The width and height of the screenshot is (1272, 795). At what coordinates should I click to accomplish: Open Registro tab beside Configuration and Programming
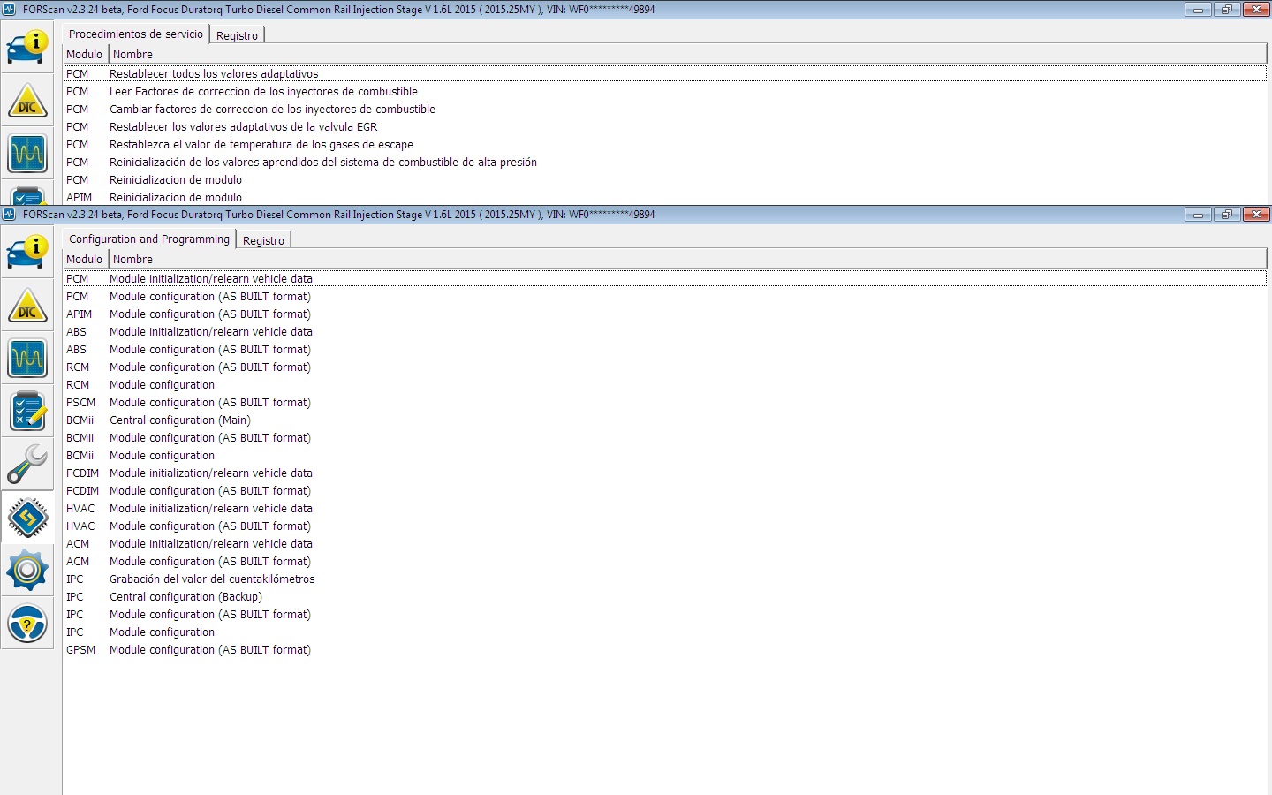tap(263, 240)
